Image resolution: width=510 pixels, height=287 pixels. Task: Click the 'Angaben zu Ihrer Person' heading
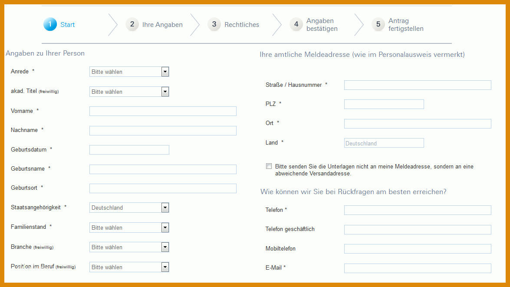tap(45, 53)
